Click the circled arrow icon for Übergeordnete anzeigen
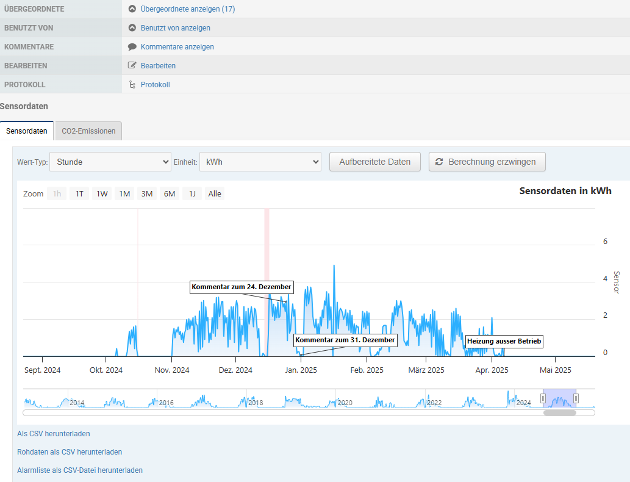 click(131, 9)
